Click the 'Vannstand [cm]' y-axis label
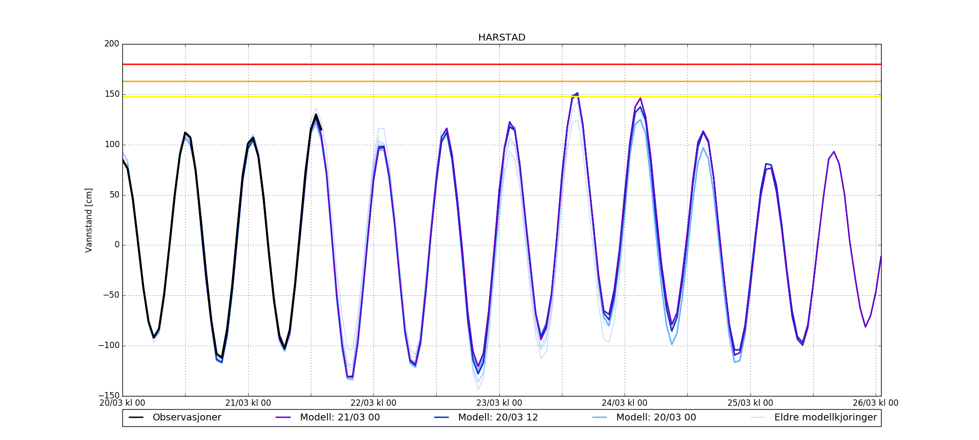Screen dimensions: 979x440 89,220
